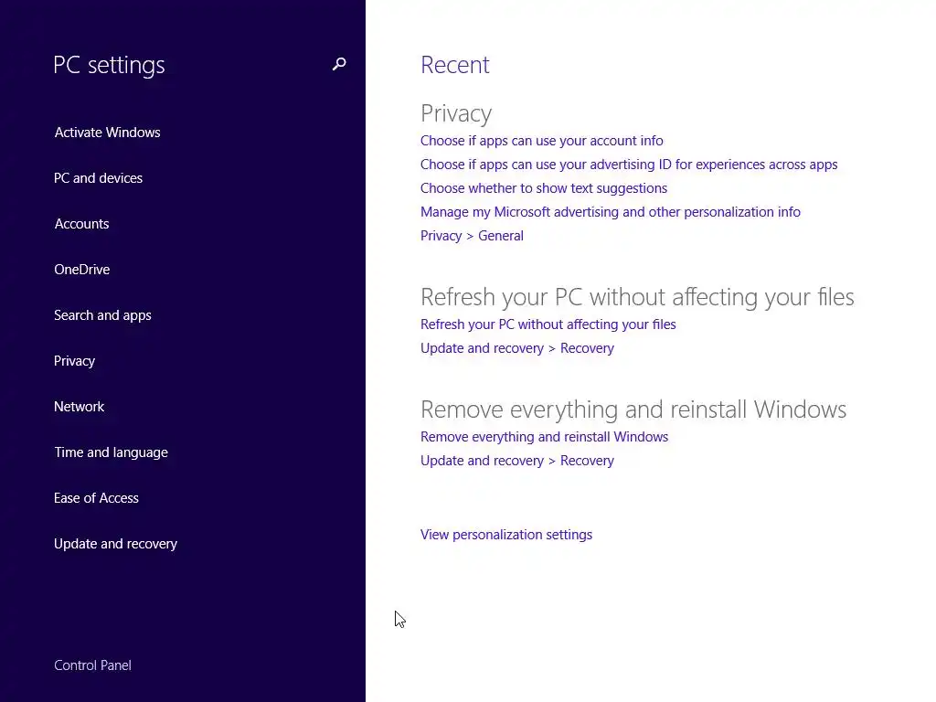Click 'Refresh your PC without affecting your files' link

coord(548,324)
